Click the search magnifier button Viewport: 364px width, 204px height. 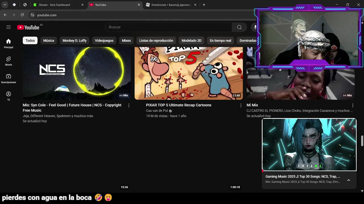pyautogui.click(x=239, y=27)
